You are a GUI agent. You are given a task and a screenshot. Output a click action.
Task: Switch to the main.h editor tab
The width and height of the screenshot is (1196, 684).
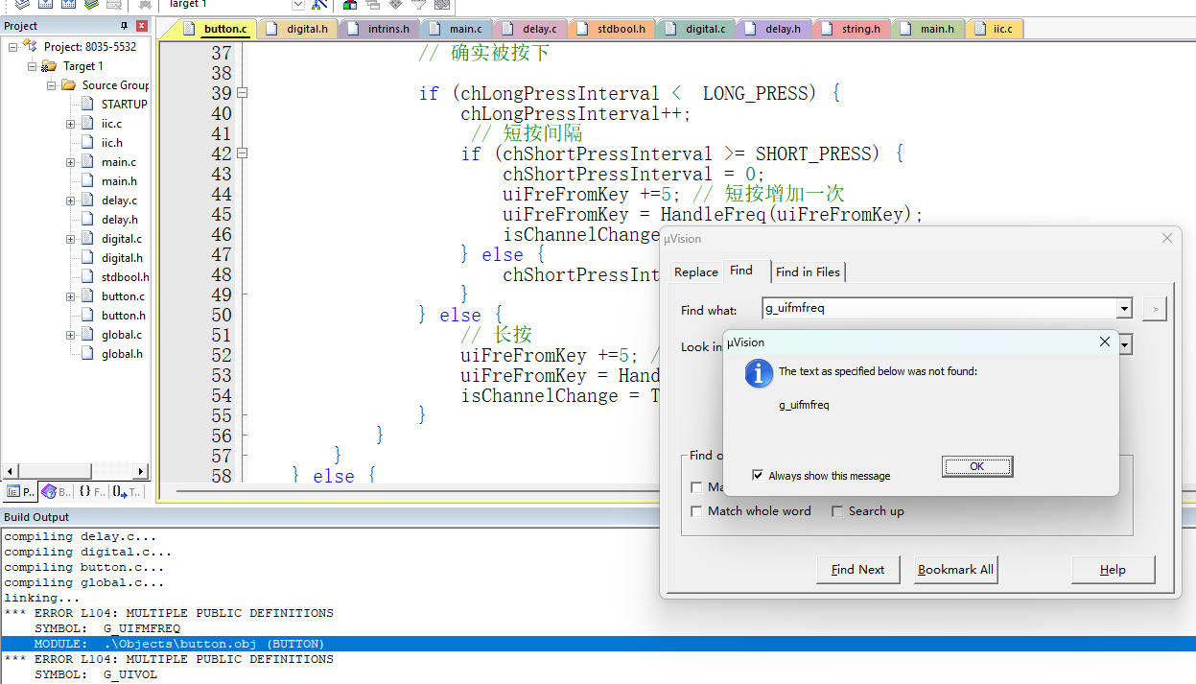[x=928, y=29]
